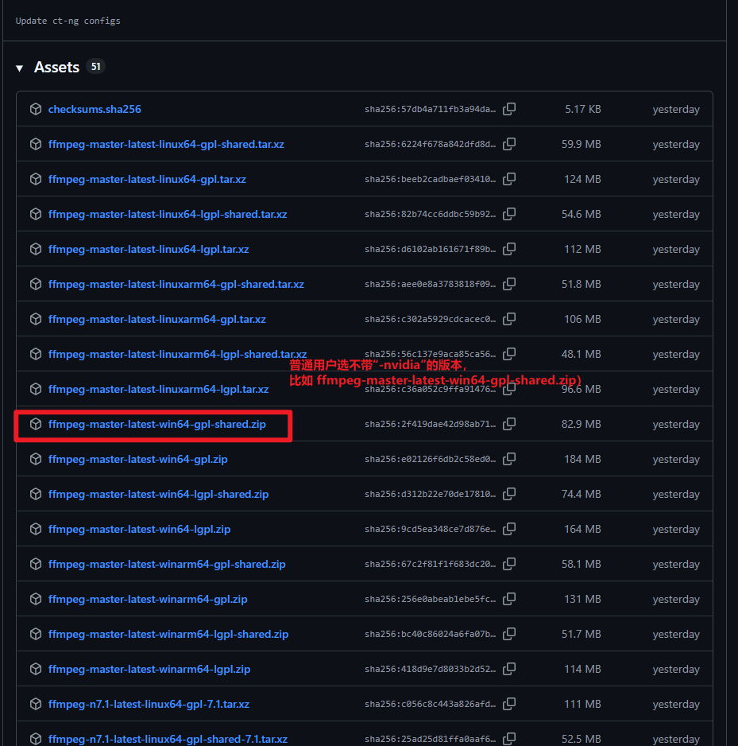
Task: Copy the hash of win64-lgpl-shared.zip
Action: pos(509,494)
